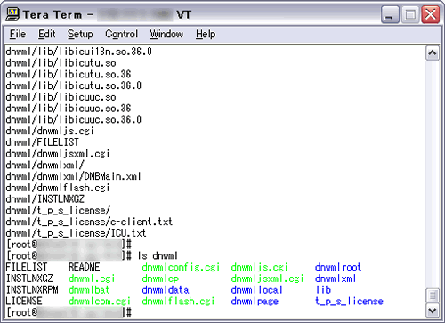Click the line dnwml/dnwmlflash.cgi
This screenshot has width=445, height=323.
58,188
